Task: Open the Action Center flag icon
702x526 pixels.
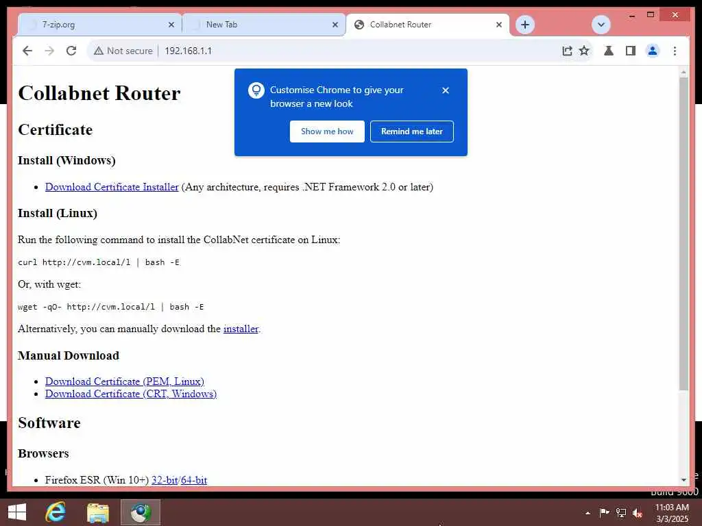Action: click(604, 512)
